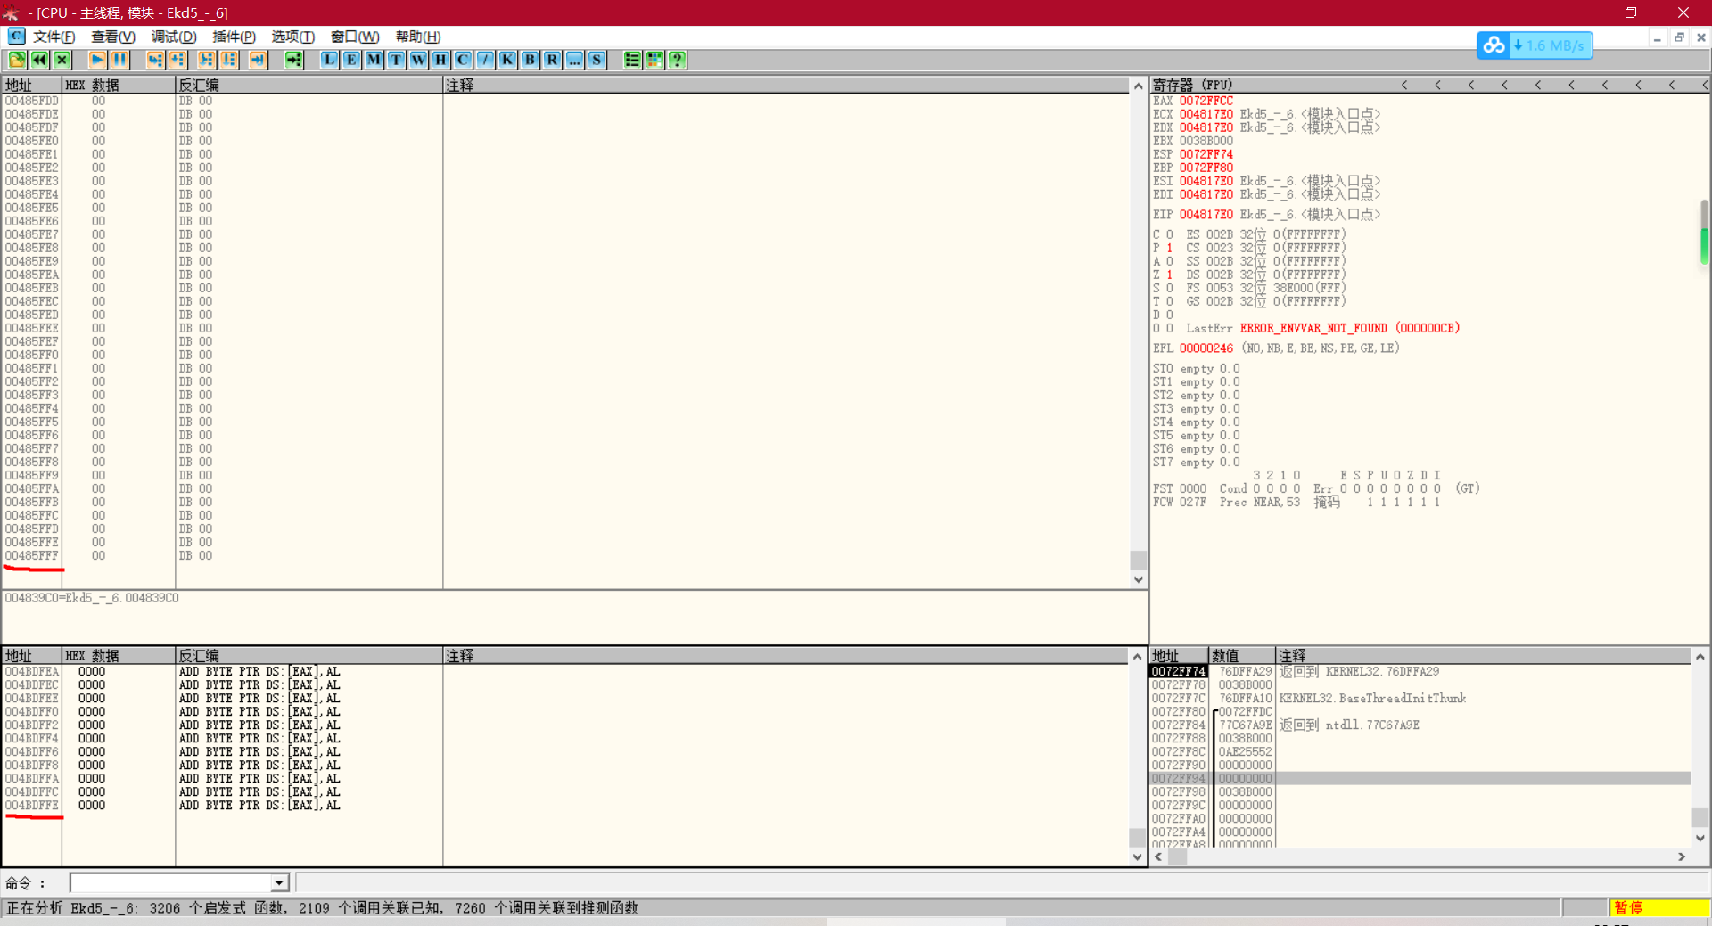The image size is (1712, 926).
Task: Pause execution with the Pause icon
Action: click(x=119, y=60)
